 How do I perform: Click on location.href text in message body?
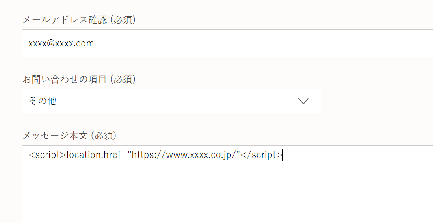[x=96, y=155]
